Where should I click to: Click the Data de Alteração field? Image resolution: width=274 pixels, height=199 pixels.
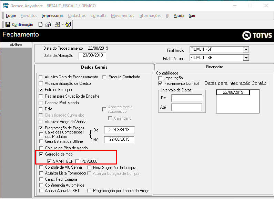coord(93,55)
